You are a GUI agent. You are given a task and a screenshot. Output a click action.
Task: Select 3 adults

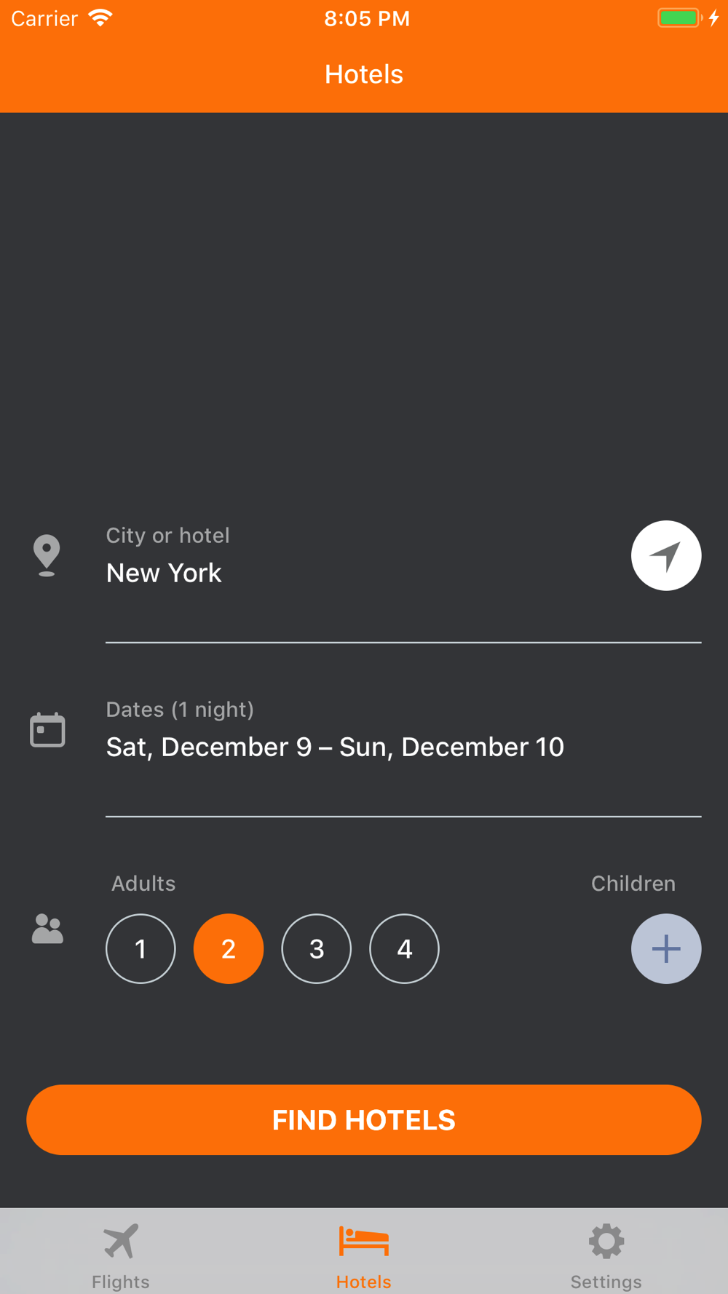pos(317,948)
